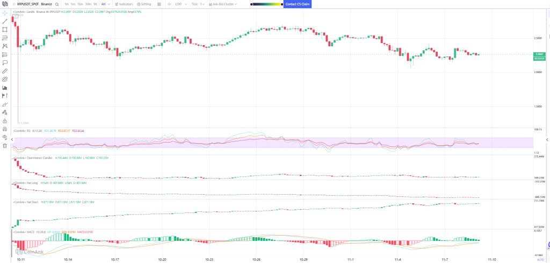Screen dimensions: 550x263
Task: Expand the timeframe dropdown after 4H
Action: [110, 4]
